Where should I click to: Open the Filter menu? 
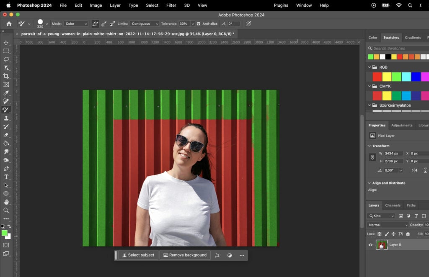(x=171, y=5)
